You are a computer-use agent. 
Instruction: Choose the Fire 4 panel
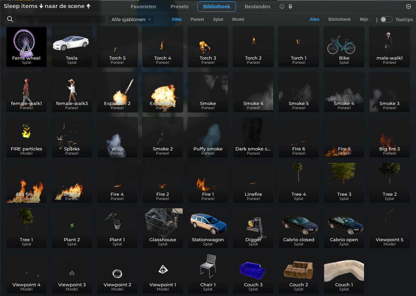[117, 183]
